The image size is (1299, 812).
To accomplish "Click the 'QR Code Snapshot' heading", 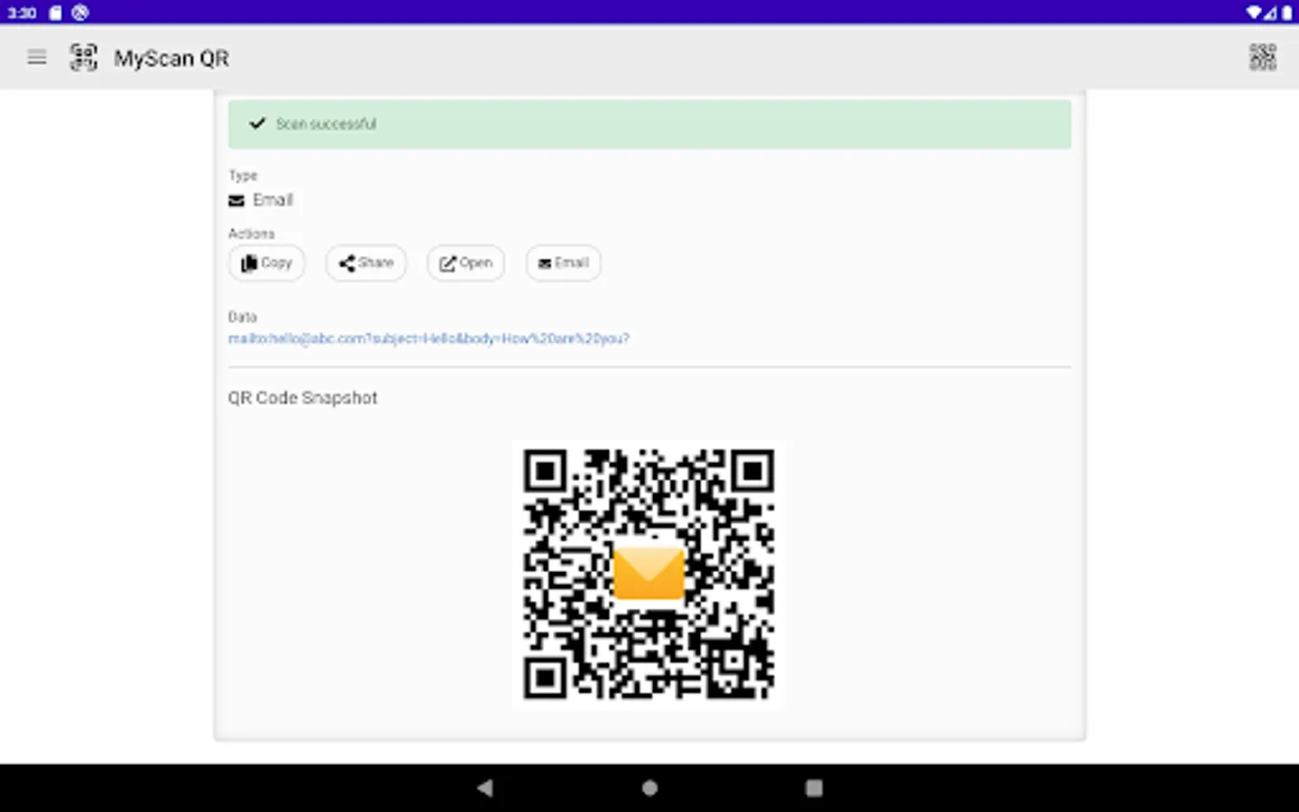I will (x=303, y=398).
